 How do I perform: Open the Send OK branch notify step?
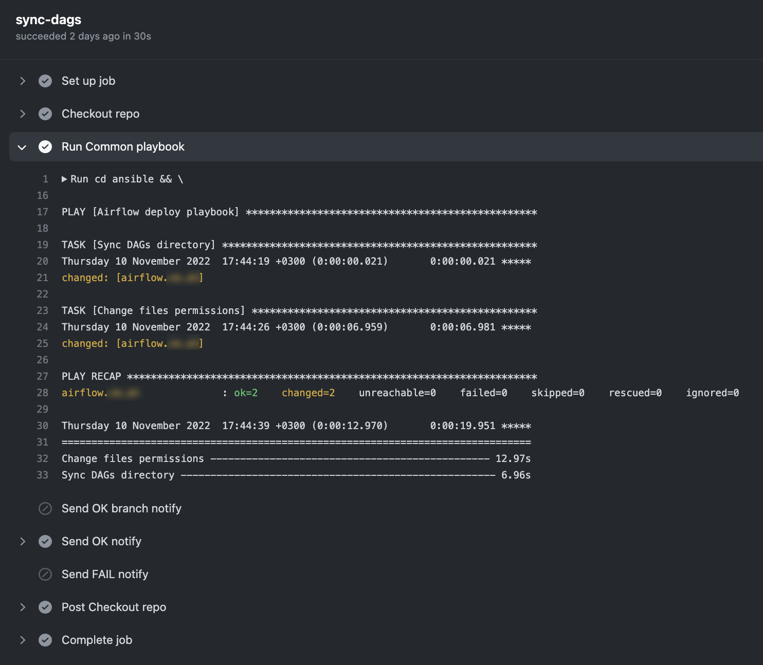pos(121,509)
